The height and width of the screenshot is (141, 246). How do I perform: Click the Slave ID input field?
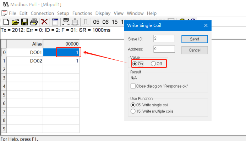[x=164, y=39]
